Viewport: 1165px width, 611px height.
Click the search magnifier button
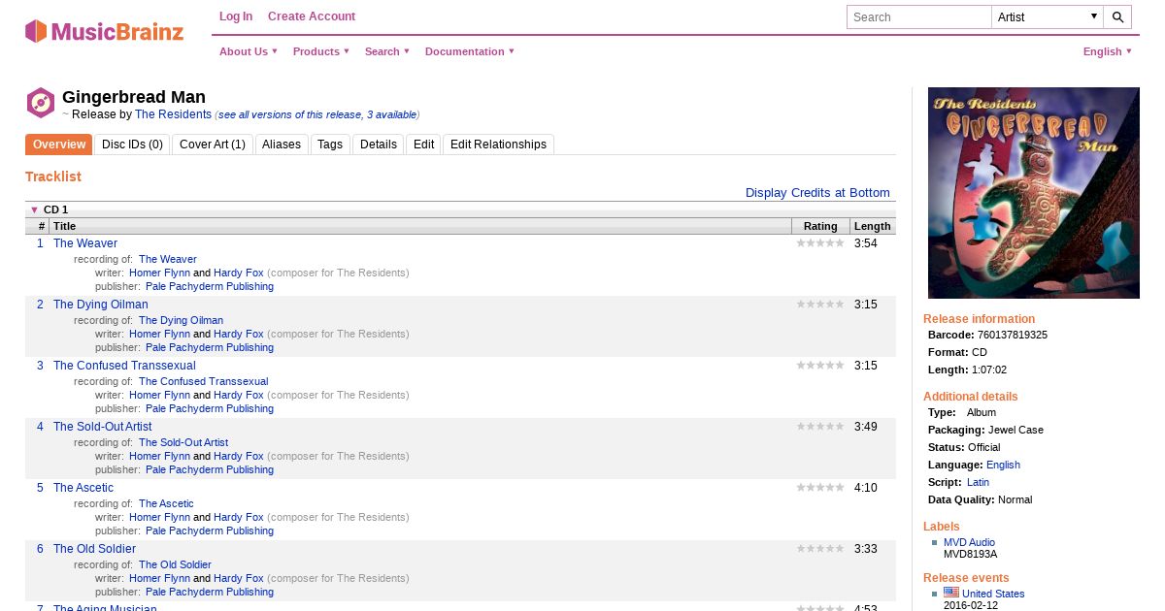tap(1117, 16)
